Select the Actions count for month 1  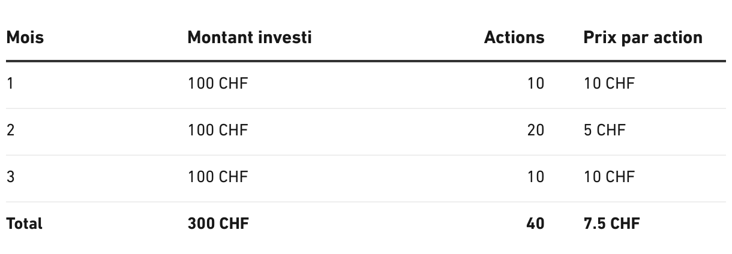(x=535, y=83)
